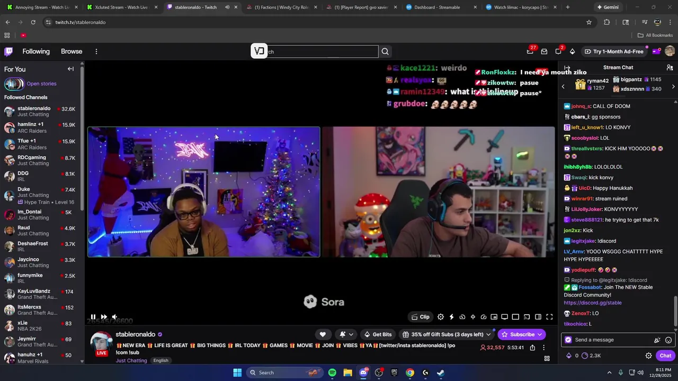Open the Twitch home logo
The height and width of the screenshot is (381, 678).
tap(8, 51)
